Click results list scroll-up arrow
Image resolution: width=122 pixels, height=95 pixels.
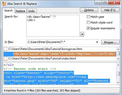[118, 49]
